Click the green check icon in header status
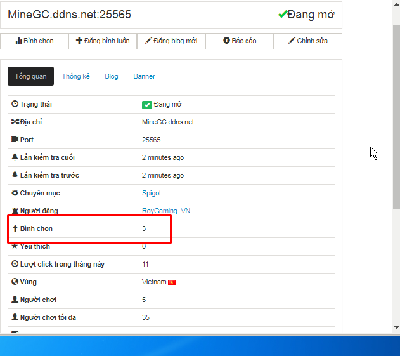This screenshot has width=400, height=356. [283, 15]
